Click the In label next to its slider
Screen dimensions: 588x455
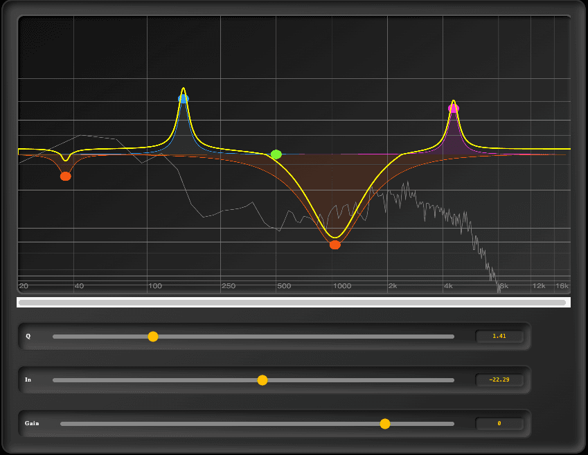coord(28,380)
